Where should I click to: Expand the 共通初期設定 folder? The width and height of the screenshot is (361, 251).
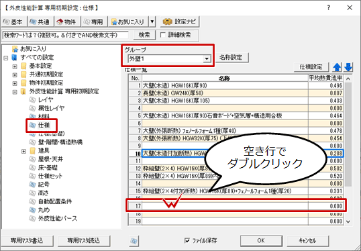click(15, 75)
